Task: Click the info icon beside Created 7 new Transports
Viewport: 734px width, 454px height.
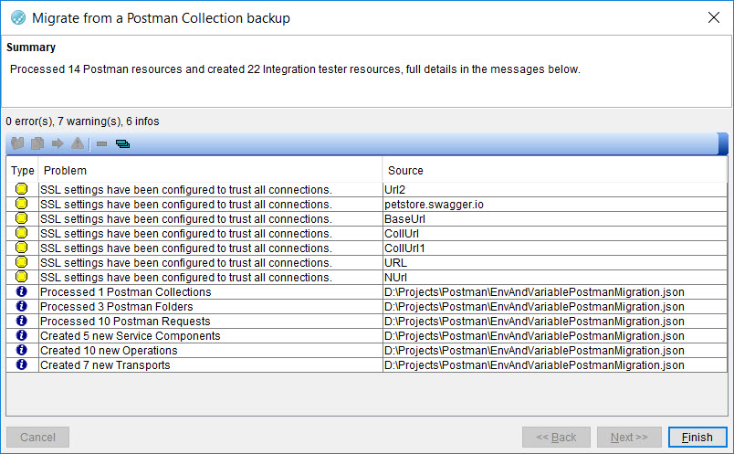Action: pos(22,365)
